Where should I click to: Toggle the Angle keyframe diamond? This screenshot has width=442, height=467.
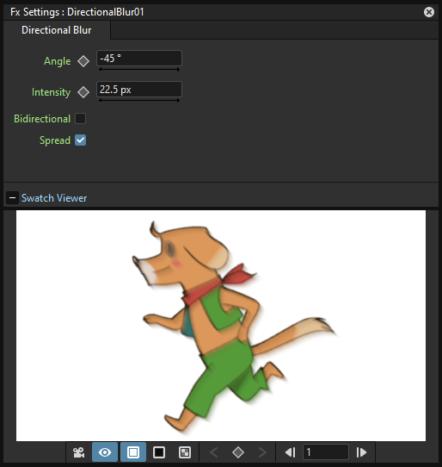(x=83, y=61)
